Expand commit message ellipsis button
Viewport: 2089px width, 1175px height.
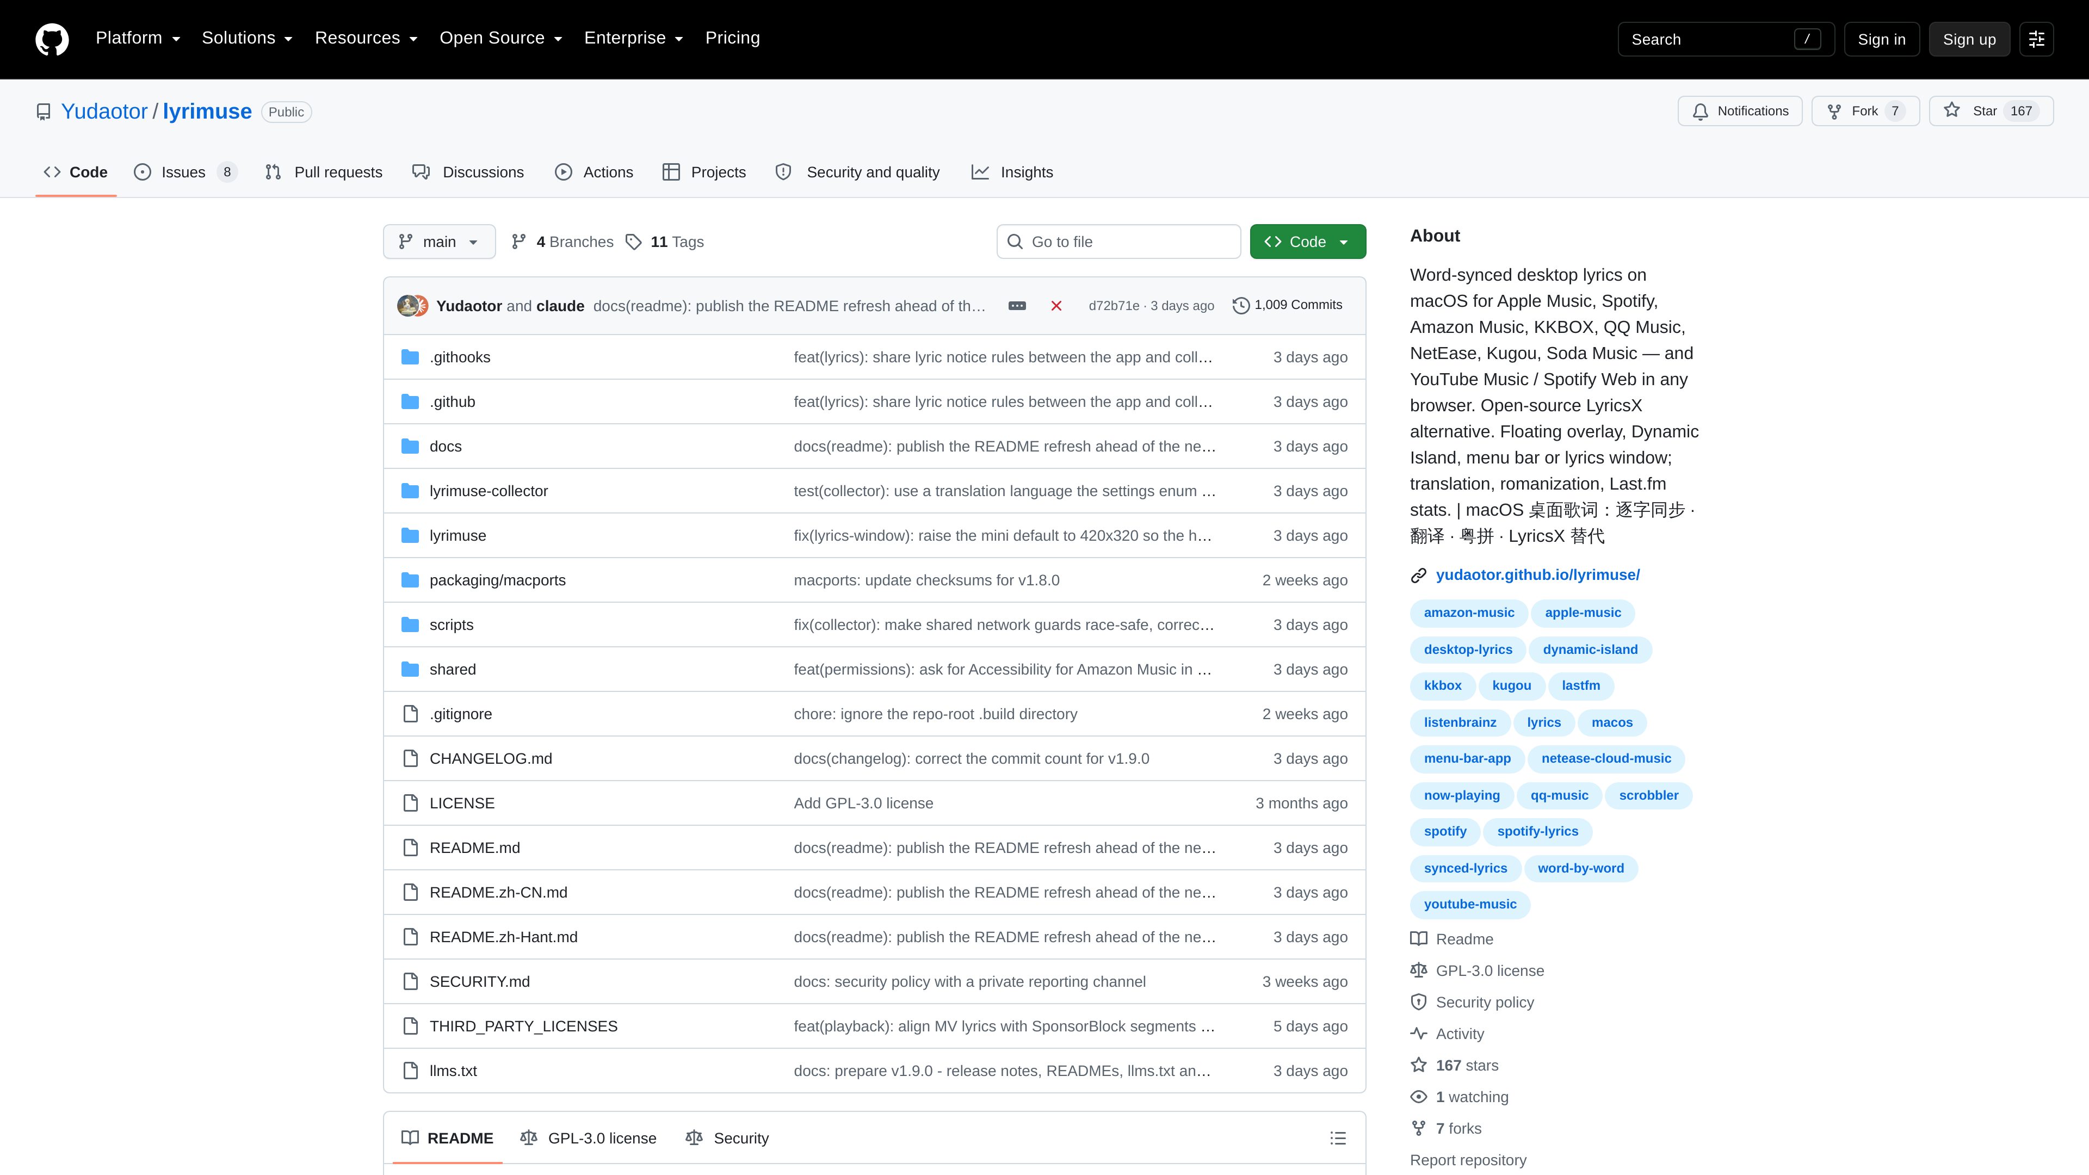click(x=1017, y=306)
